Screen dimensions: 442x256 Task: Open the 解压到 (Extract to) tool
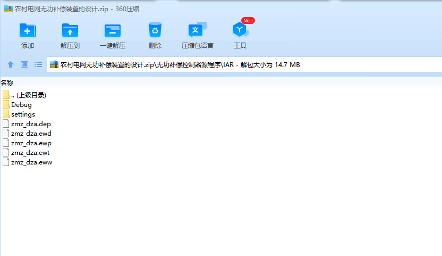(70, 30)
